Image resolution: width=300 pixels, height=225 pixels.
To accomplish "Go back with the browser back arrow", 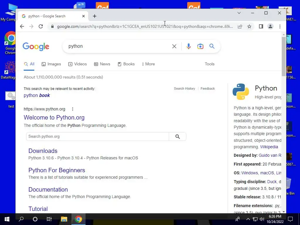I will pyautogui.click(x=22, y=26).
